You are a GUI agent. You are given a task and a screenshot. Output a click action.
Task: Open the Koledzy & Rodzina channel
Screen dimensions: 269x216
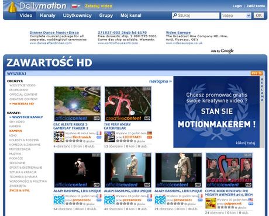[x=24, y=140]
